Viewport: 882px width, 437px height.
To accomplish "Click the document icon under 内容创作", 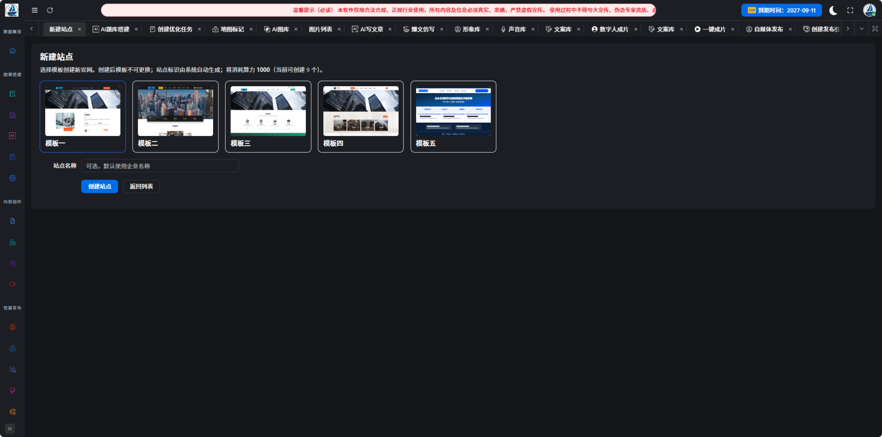I will [12, 221].
